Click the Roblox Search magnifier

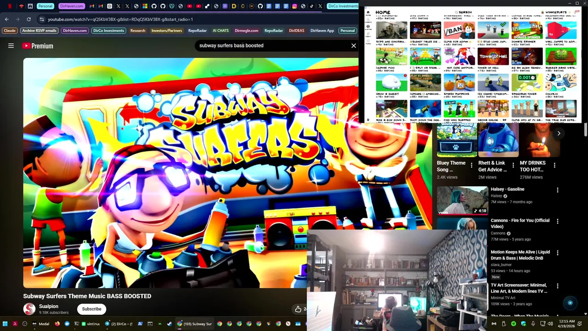pos(456,12)
